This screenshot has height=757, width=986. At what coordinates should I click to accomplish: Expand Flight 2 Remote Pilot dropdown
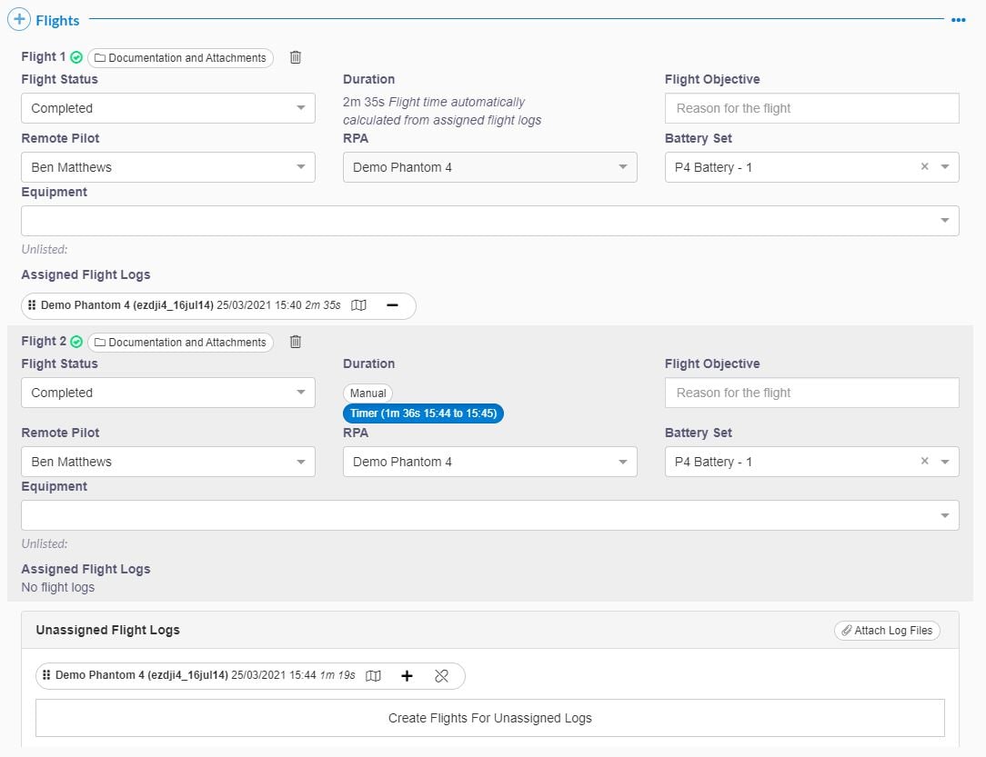(x=167, y=462)
